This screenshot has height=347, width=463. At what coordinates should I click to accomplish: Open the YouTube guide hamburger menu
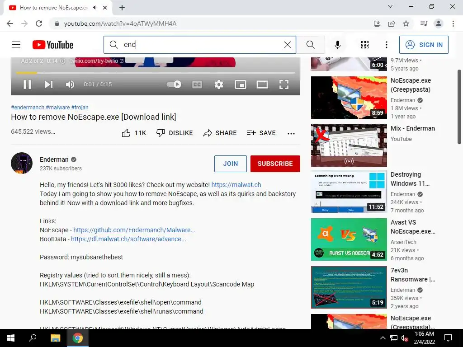click(x=16, y=45)
